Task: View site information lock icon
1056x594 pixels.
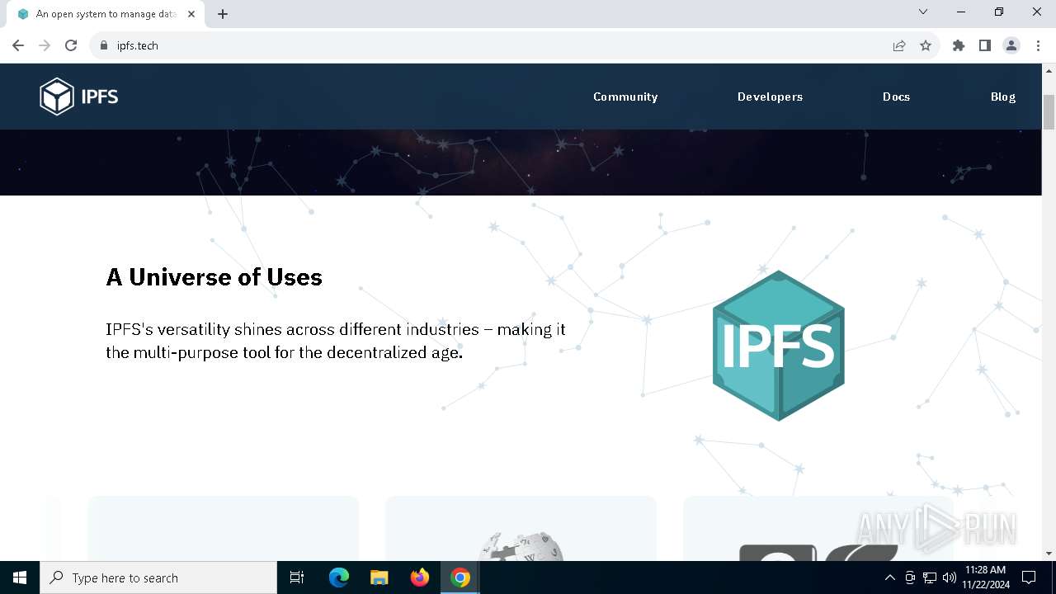Action: [x=103, y=45]
